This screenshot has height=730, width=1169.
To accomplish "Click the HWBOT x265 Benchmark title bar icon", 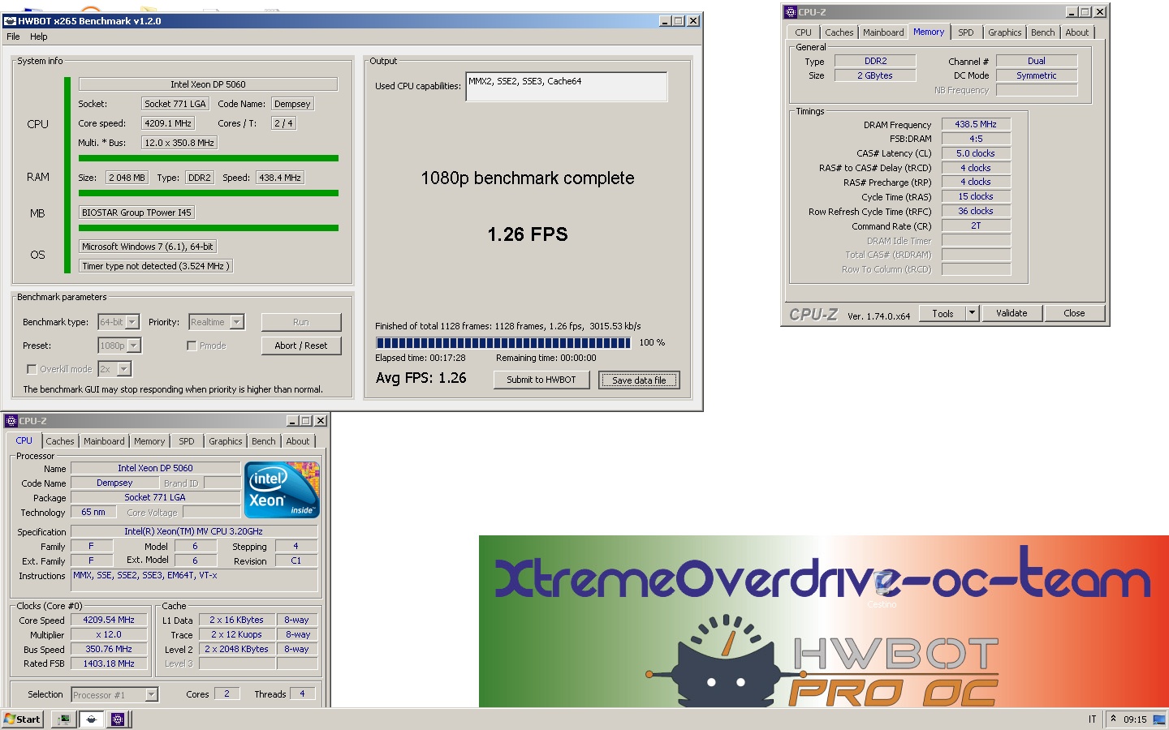I will (11, 21).
